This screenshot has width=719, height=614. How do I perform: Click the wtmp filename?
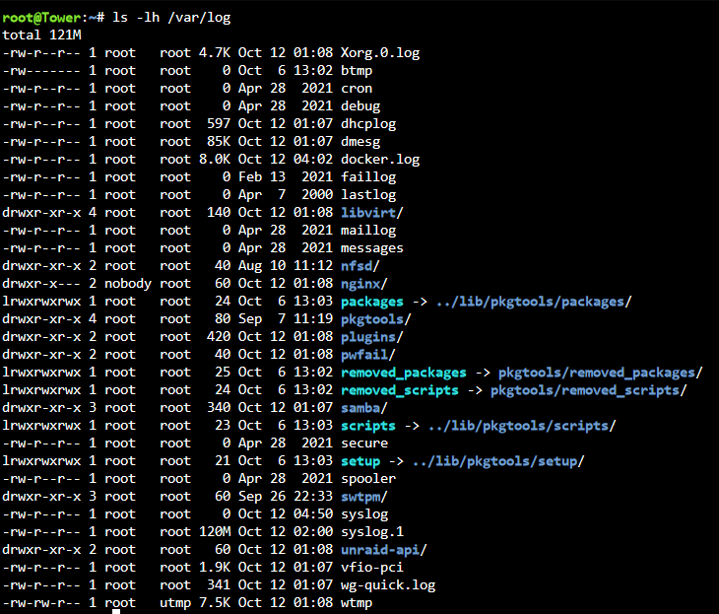point(357,603)
